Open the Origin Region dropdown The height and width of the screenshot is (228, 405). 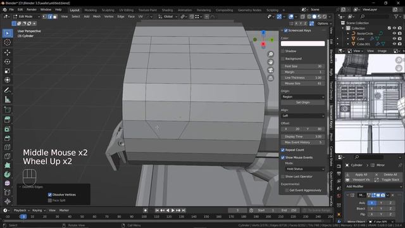302,97
